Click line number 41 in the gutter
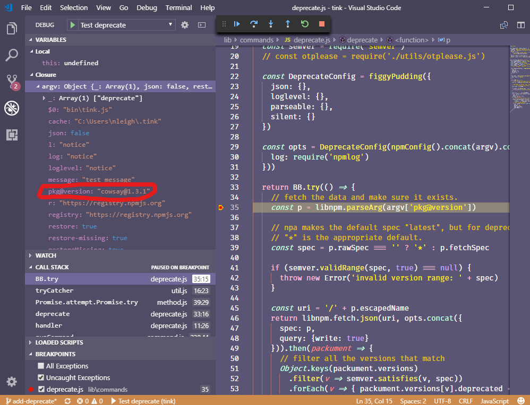 [235, 268]
